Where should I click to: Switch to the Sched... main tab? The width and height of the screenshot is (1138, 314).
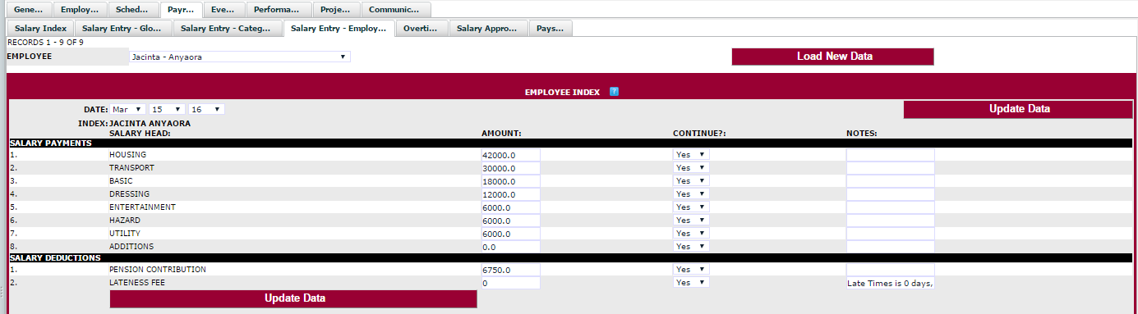[132, 10]
